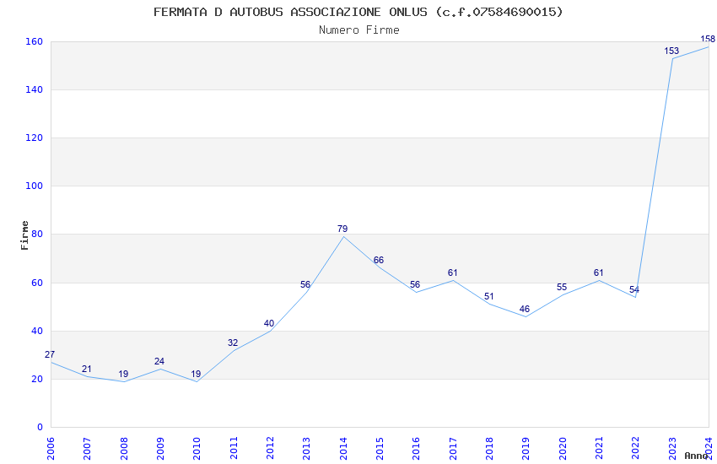The height and width of the screenshot is (464, 717).
Task: Select the y-axis tick value 0
Action: [40, 427]
